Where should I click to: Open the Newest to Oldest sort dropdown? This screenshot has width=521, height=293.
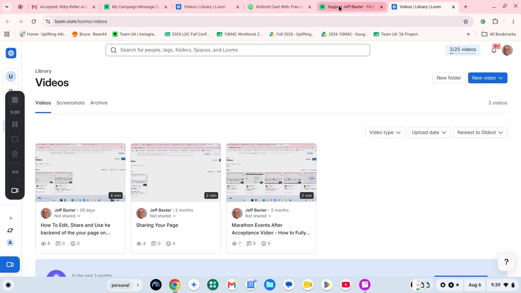(480, 132)
